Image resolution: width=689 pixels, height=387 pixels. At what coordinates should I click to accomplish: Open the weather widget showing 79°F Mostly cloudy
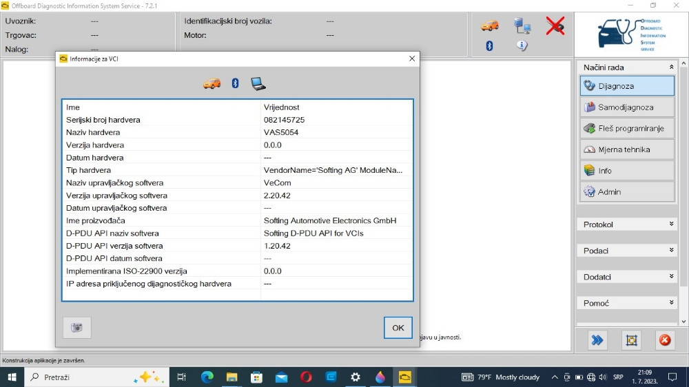click(x=500, y=377)
